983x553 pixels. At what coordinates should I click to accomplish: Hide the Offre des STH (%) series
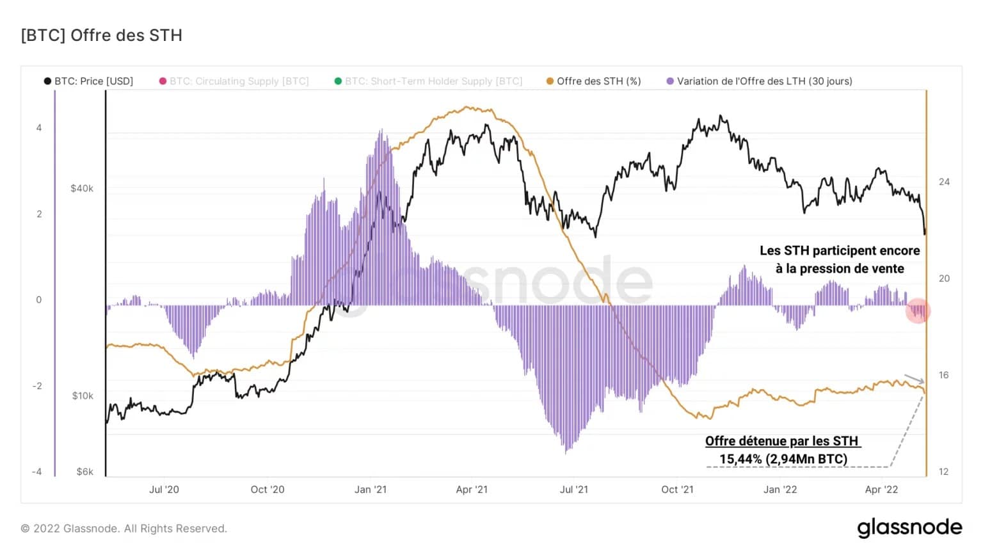[594, 81]
